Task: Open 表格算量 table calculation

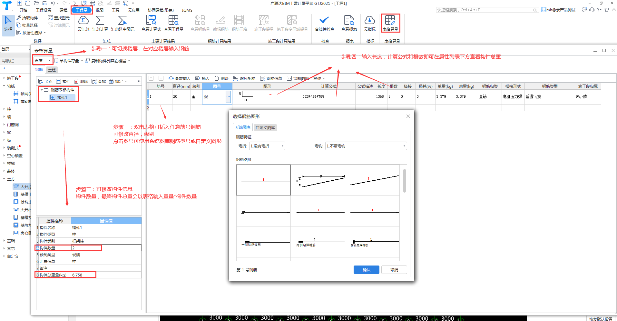Action: (390, 23)
